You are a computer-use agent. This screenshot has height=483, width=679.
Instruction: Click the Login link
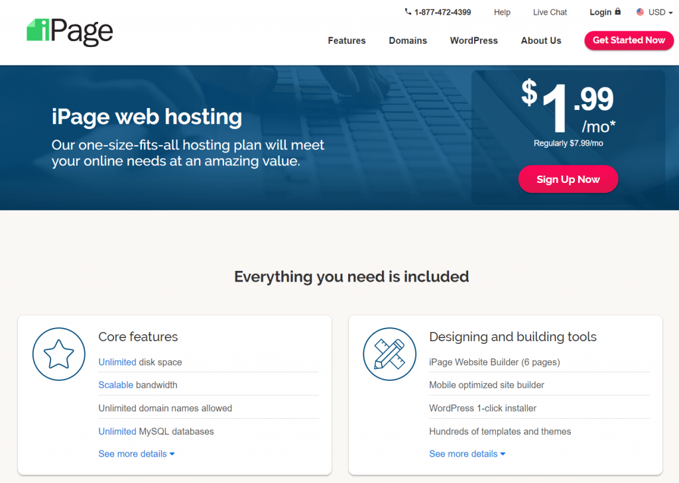tap(601, 12)
